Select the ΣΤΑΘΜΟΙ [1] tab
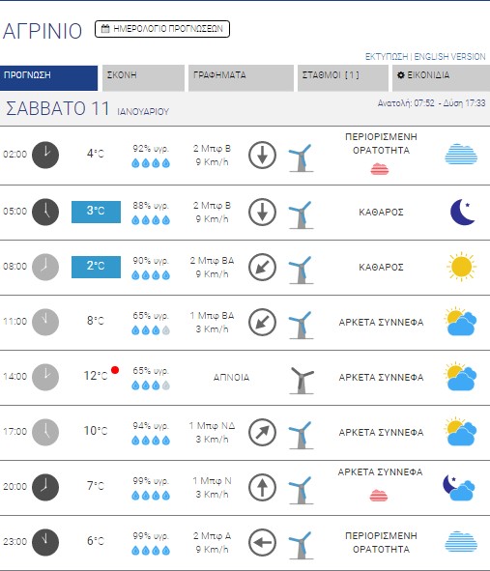Screen dimensions: 490x571 click(343, 78)
